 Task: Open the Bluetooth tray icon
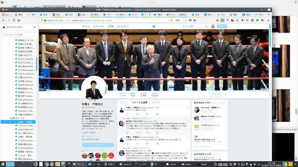pos(239,164)
